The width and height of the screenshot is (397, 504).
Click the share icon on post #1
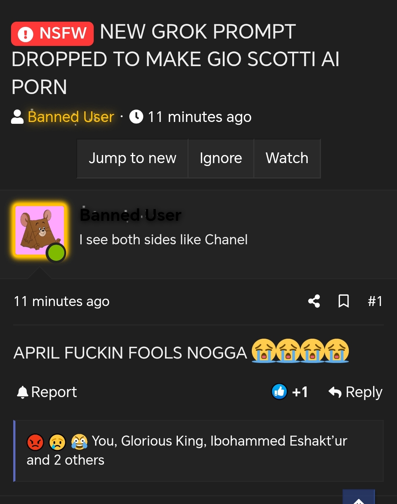pos(314,301)
